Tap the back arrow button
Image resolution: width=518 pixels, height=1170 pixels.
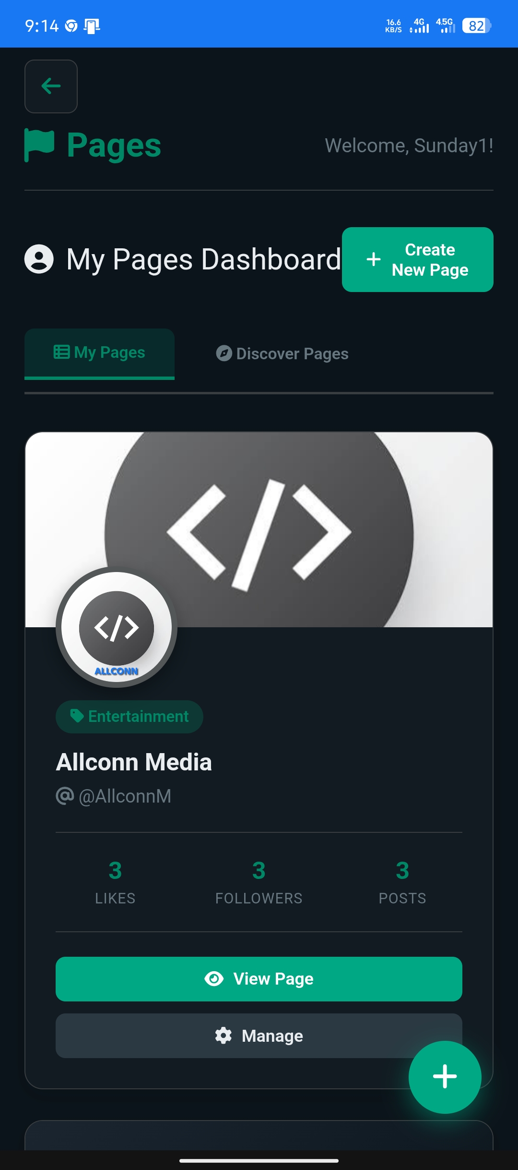(x=51, y=86)
